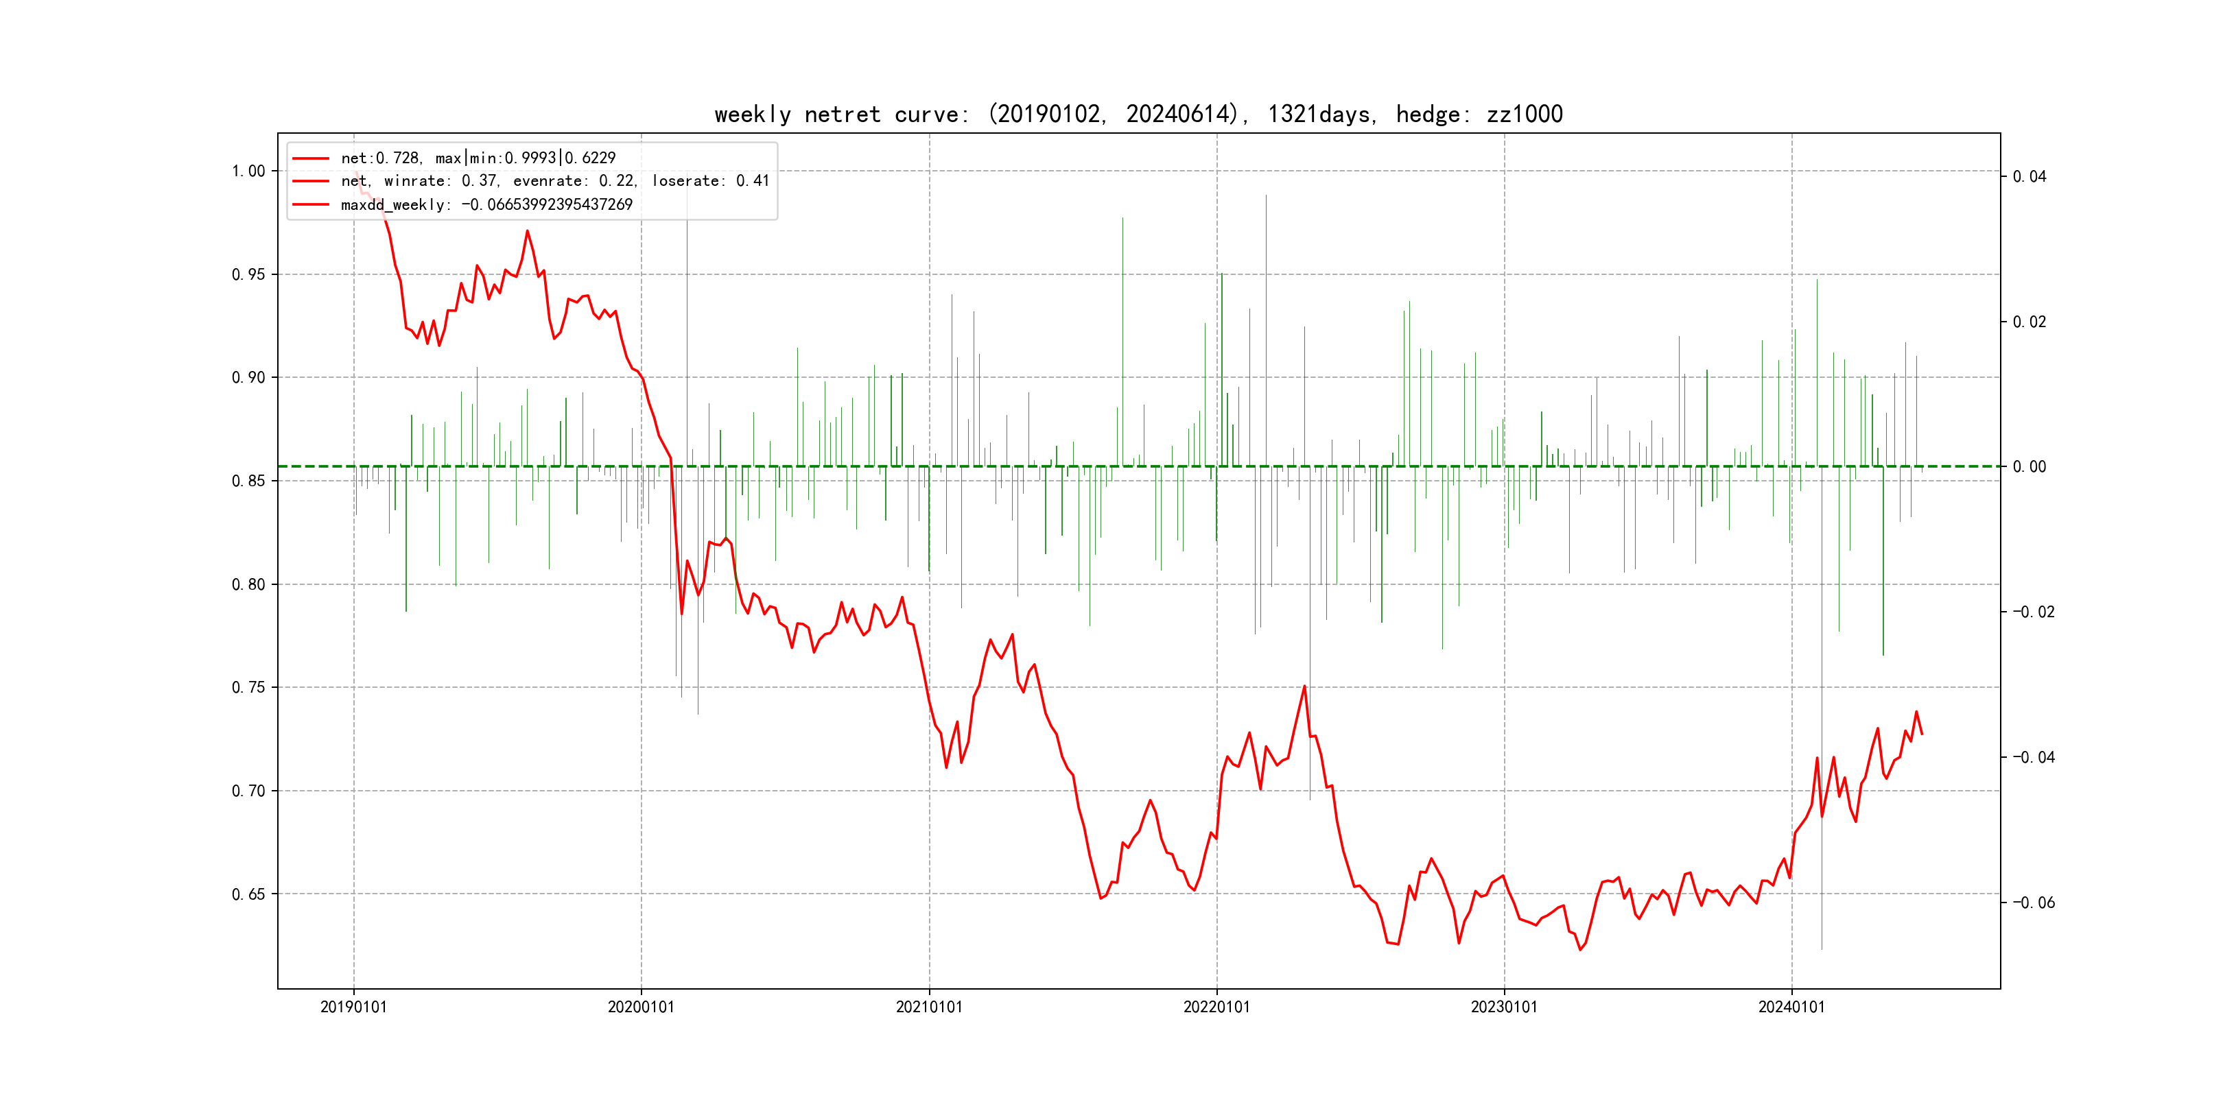2223x1111 pixels.
Task: Click the 0.00 right axis tick label
Action: pyautogui.click(x=2029, y=466)
